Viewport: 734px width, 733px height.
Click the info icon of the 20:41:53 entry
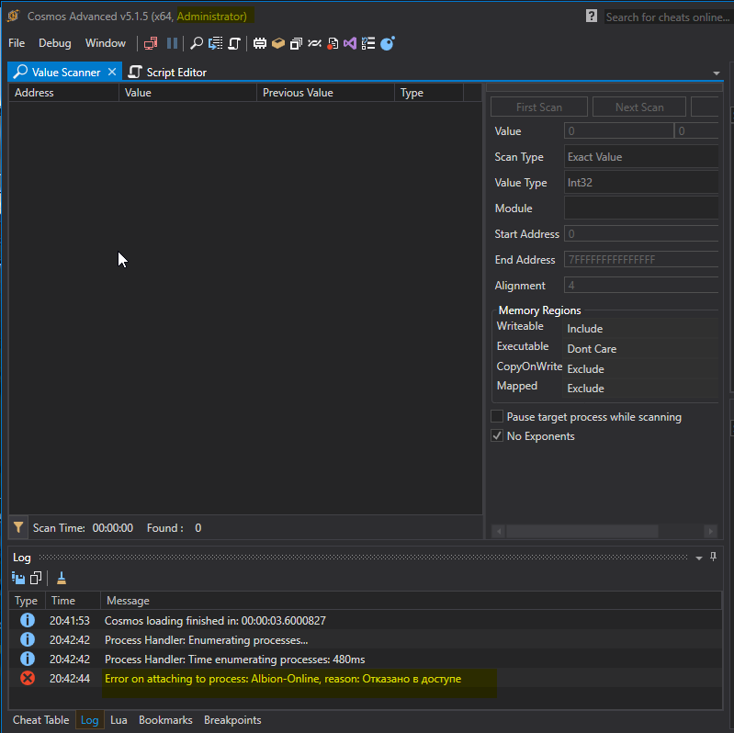28,620
